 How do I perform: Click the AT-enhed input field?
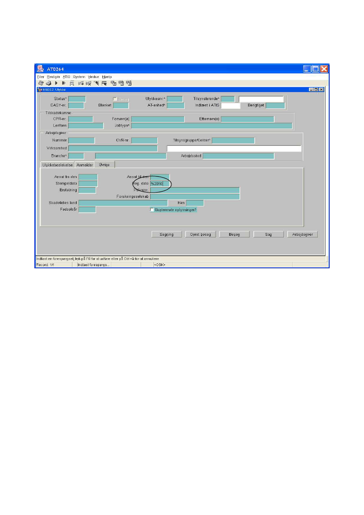(176, 105)
